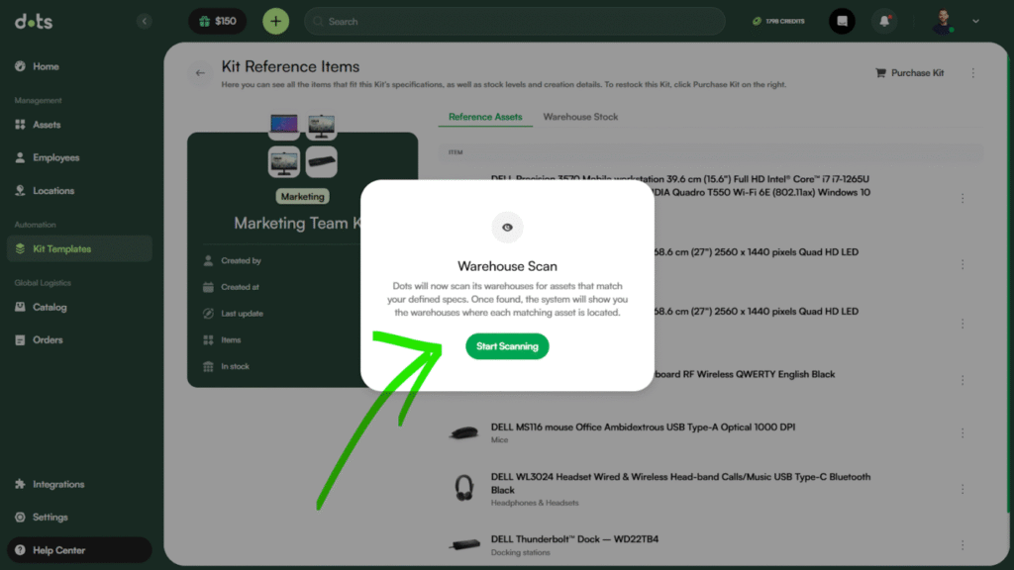Image resolution: width=1014 pixels, height=570 pixels.
Task: Collapse the sidebar with the chevron
Action: click(145, 21)
